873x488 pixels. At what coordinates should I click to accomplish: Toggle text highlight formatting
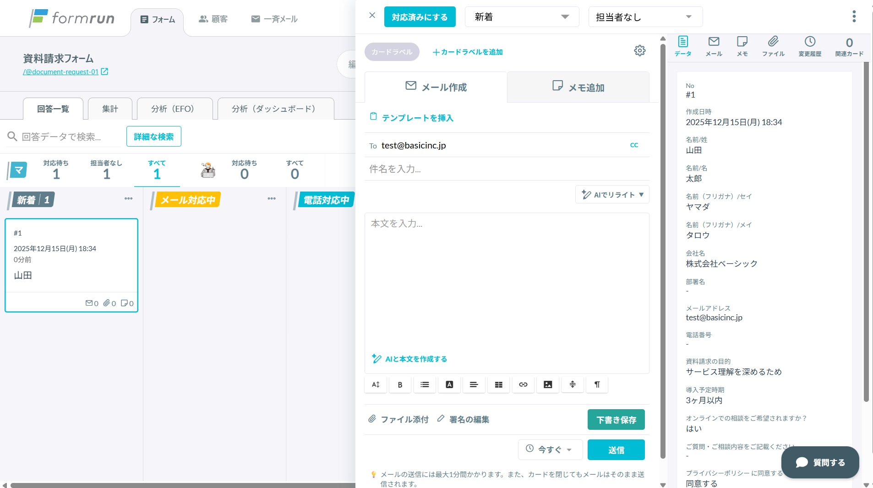(x=449, y=384)
